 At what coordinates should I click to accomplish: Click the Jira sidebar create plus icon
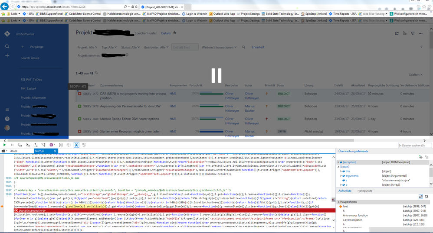[x=7, y=55]
